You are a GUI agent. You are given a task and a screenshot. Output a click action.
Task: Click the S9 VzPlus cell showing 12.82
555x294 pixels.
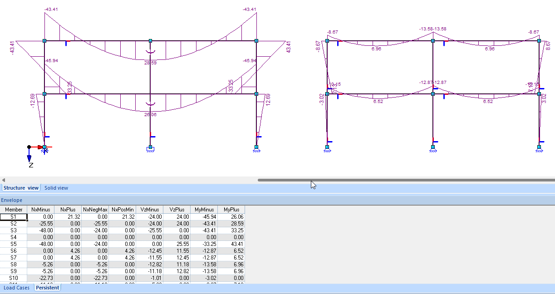[177, 271]
